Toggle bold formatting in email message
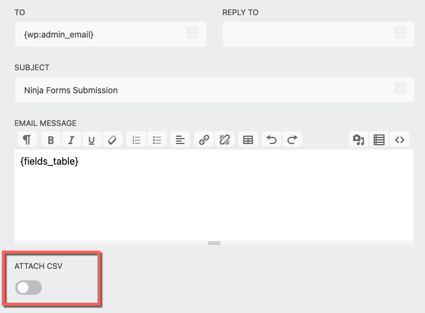 51,140
